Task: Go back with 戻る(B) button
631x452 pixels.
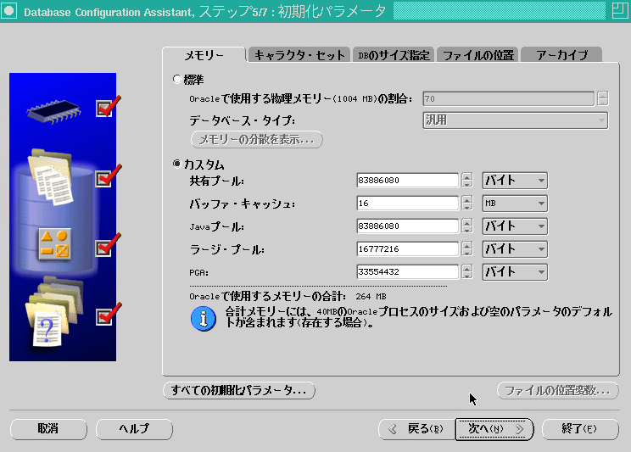Action: [x=417, y=429]
